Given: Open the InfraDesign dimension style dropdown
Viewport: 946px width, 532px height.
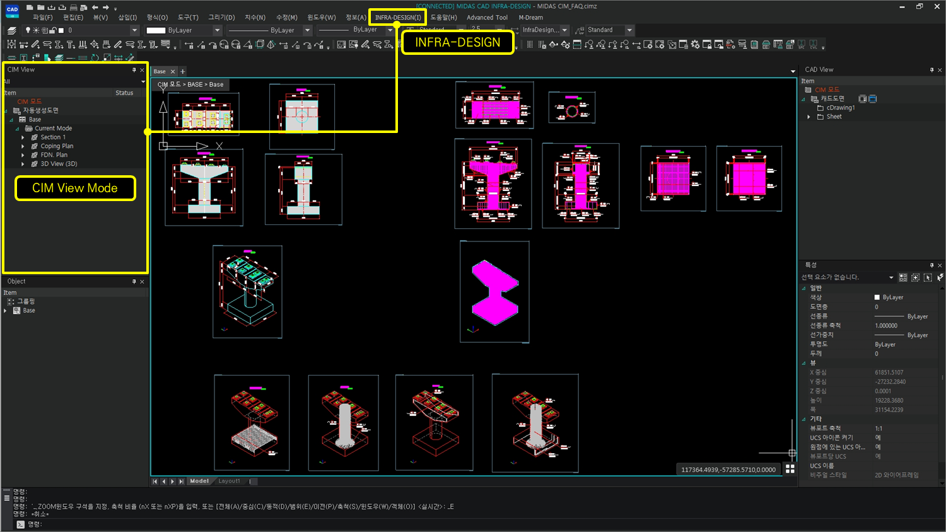Looking at the screenshot, I should (564, 30).
